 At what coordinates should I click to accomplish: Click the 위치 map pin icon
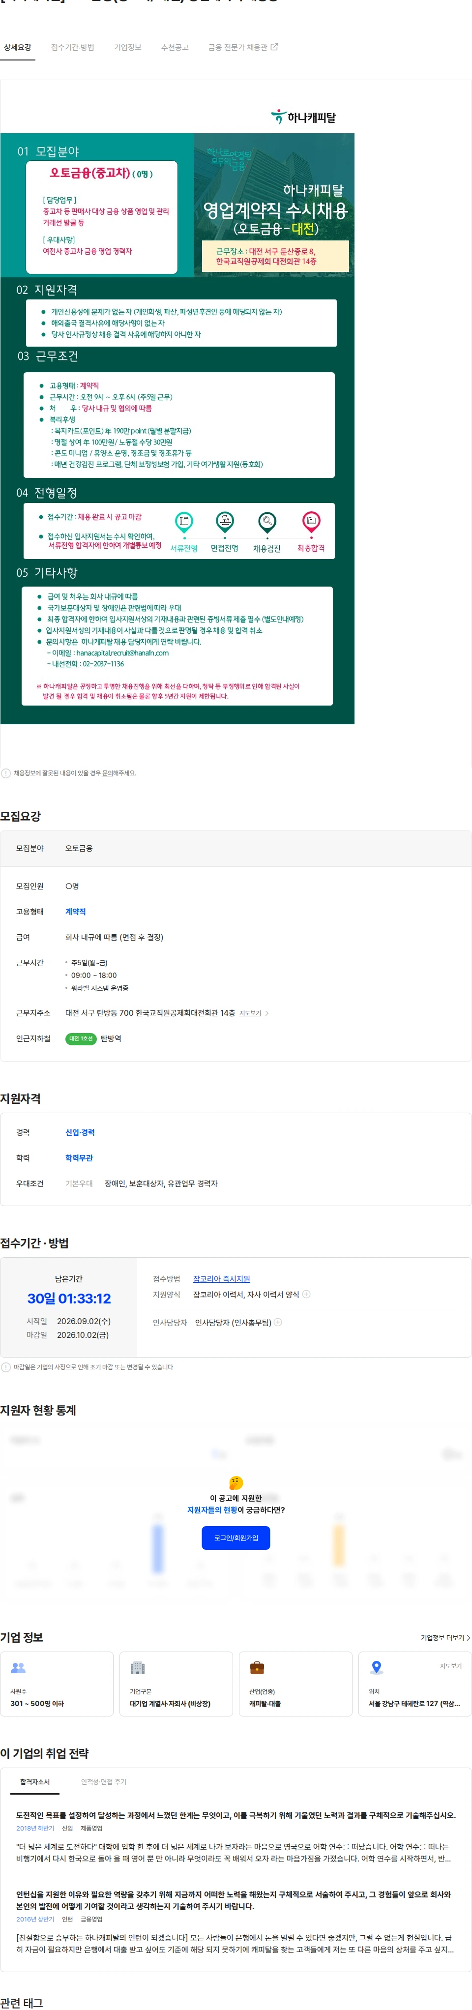tap(376, 1667)
